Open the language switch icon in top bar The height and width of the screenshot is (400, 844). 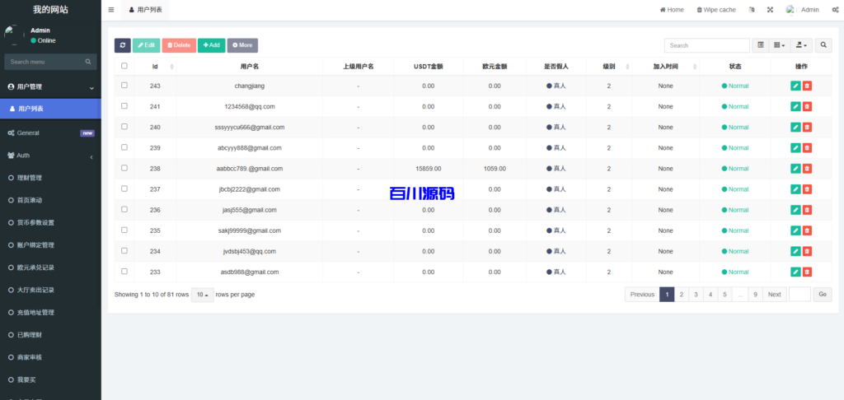click(x=752, y=10)
